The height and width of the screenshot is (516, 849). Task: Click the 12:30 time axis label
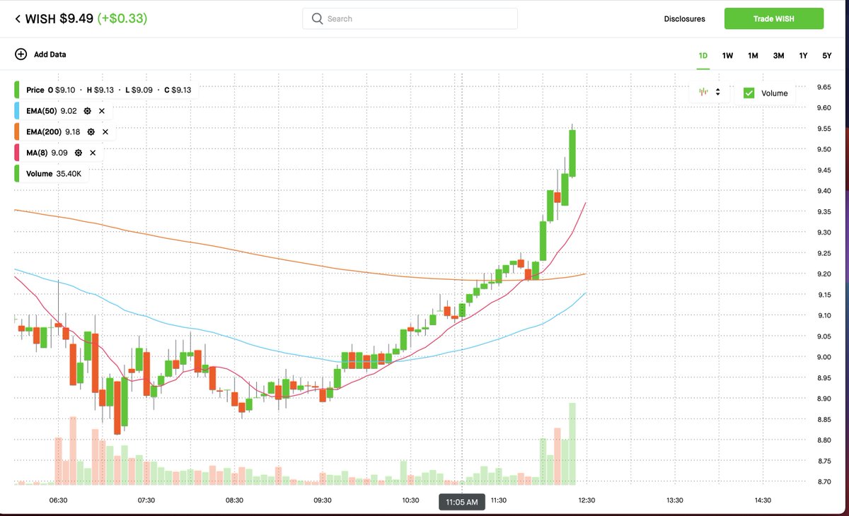click(x=587, y=500)
